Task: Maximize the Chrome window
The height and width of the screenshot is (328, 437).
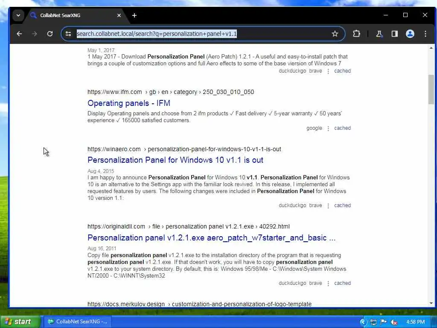Action: 405,15
